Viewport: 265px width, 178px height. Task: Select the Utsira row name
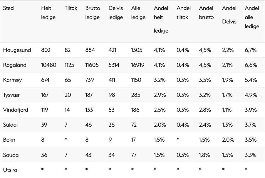pyautogui.click(x=10, y=170)
